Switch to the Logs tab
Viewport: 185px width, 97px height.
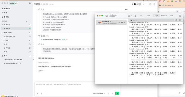point(156,16)
